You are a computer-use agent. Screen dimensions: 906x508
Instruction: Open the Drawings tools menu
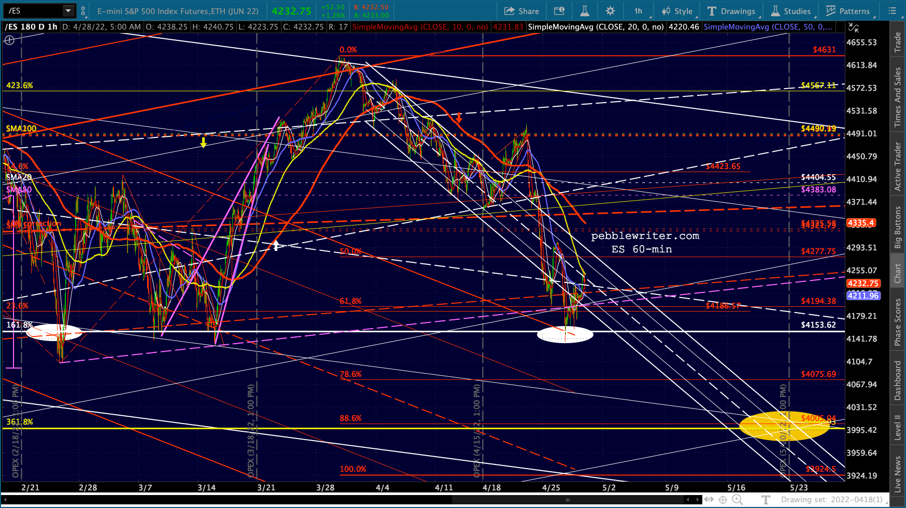pos(731,11)
